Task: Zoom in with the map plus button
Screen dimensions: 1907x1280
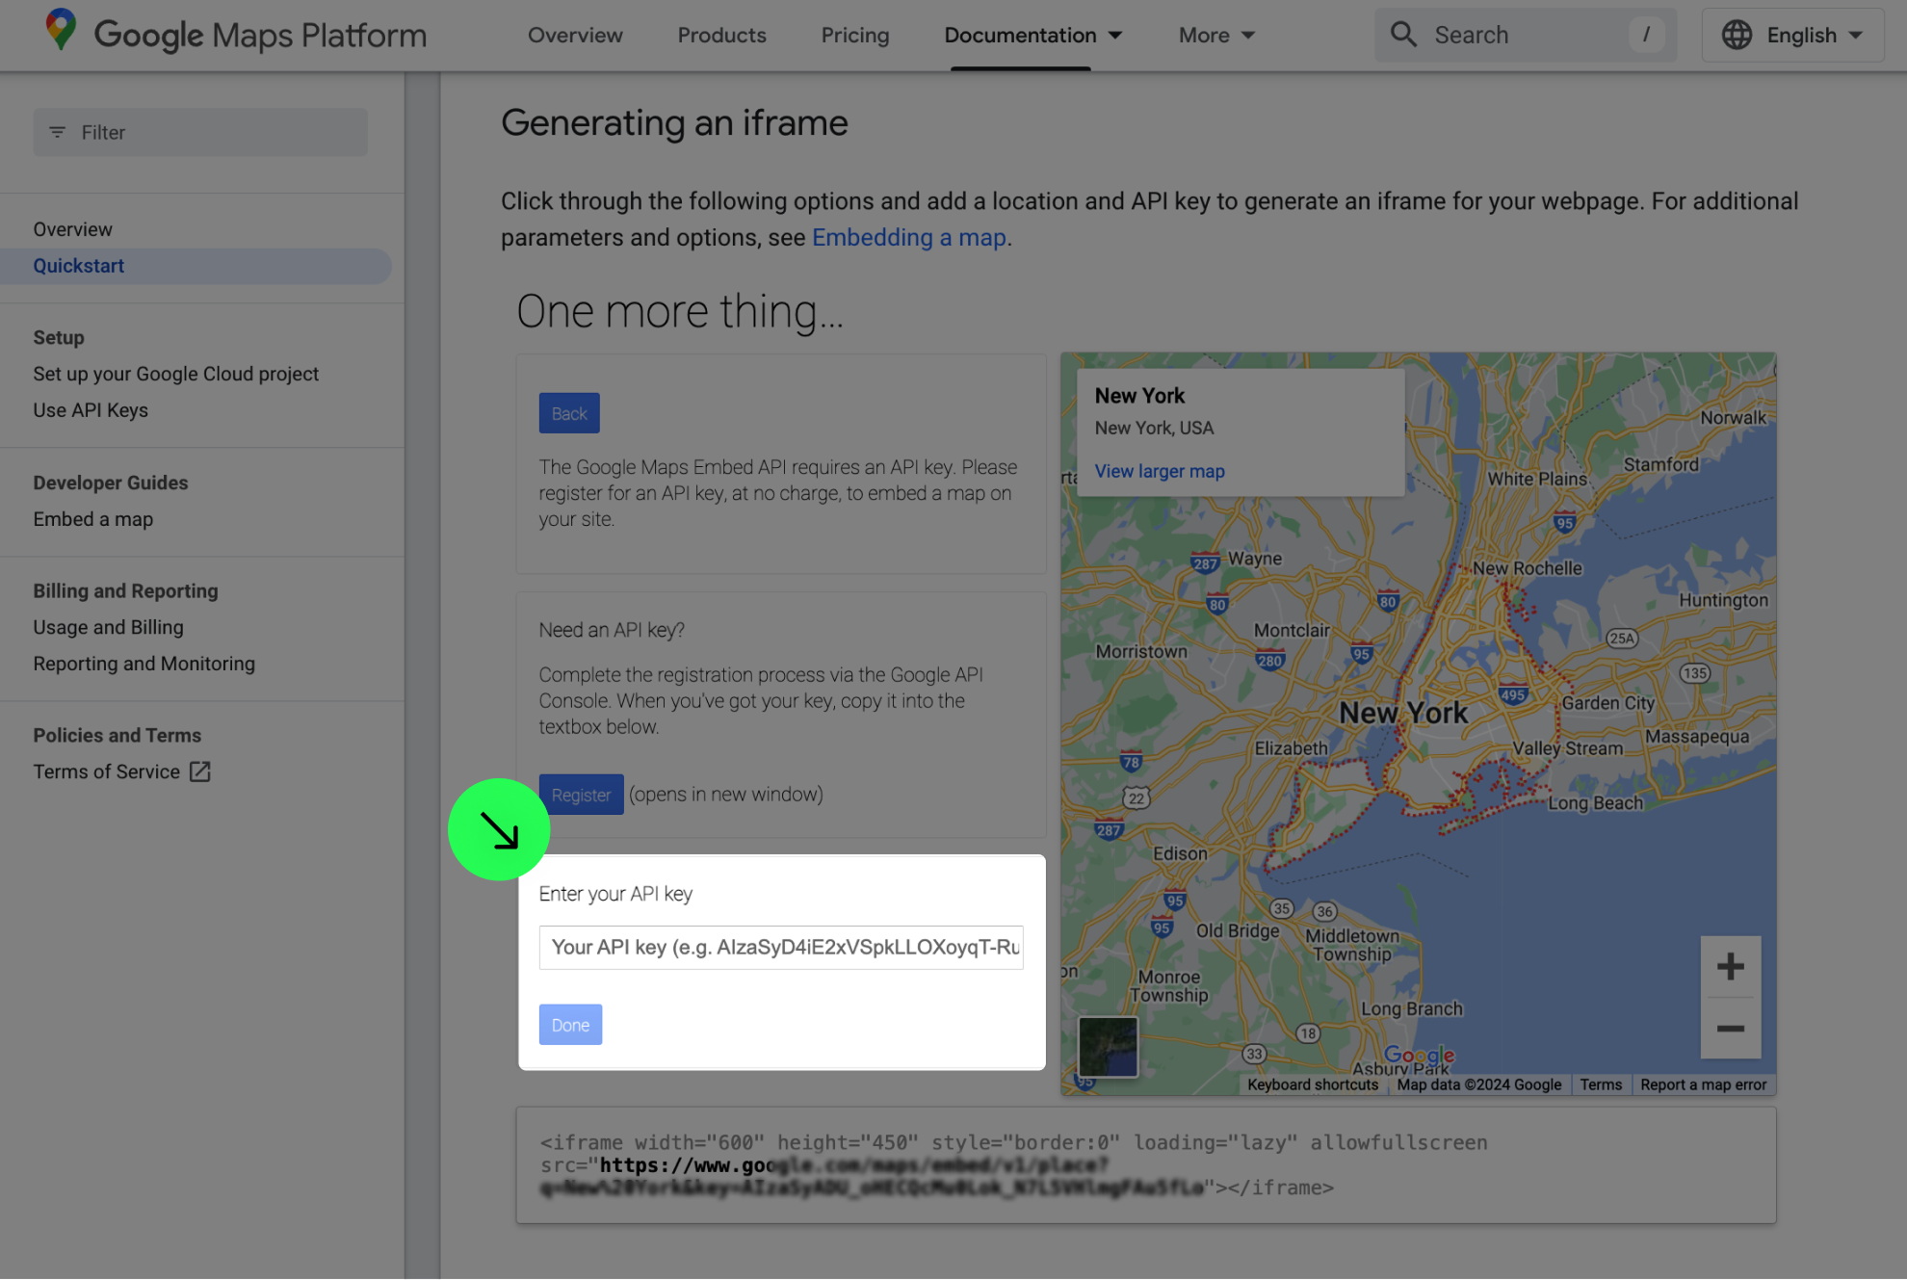Action: (x=1730, y=966)
